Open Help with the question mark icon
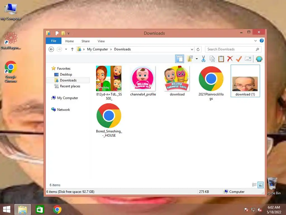 pos(261,41)
